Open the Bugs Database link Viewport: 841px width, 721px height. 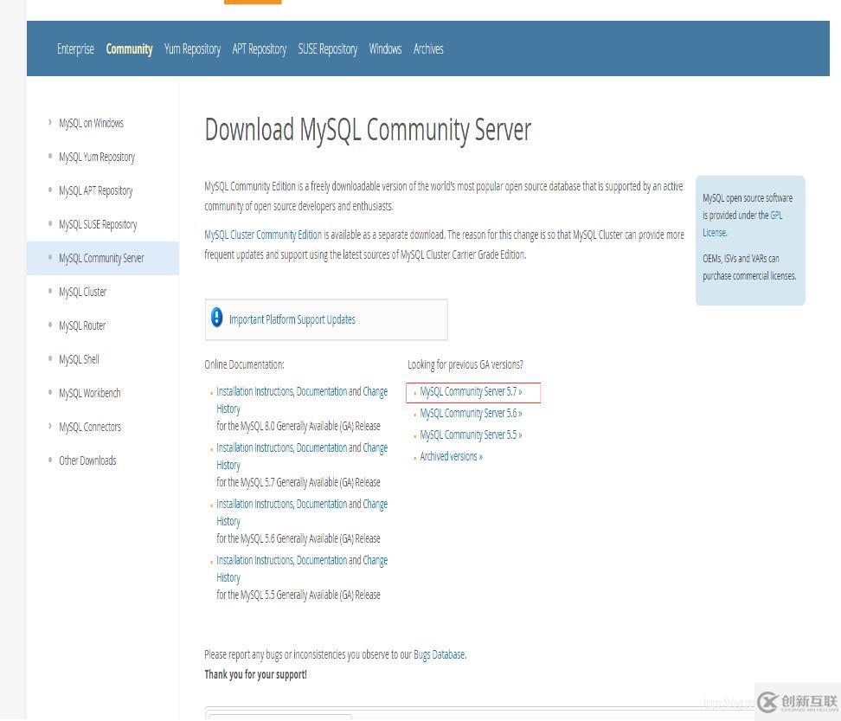pyautogui.click(x=439, y=655)
